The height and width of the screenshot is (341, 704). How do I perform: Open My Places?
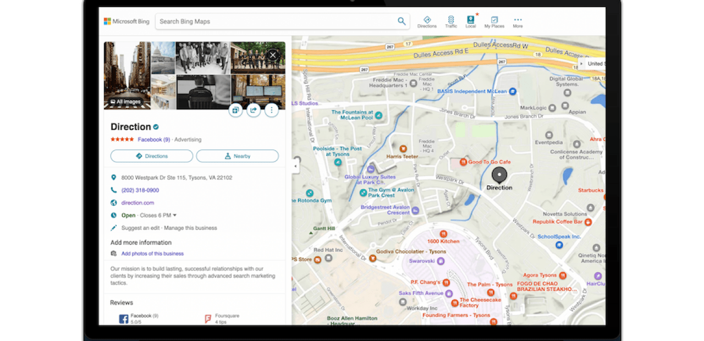coord(493,21)
